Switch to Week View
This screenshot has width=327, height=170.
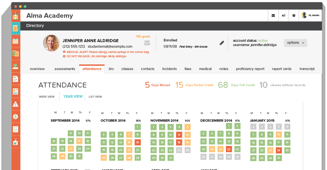[47, 97]
